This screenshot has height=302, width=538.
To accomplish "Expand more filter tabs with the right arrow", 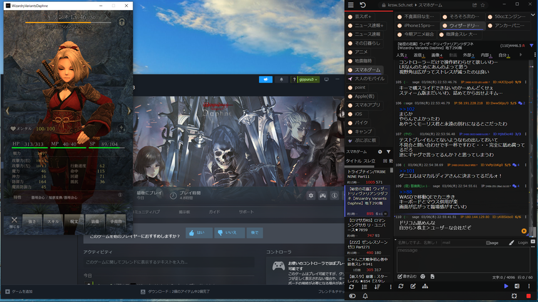I will (x=520, y=55).
